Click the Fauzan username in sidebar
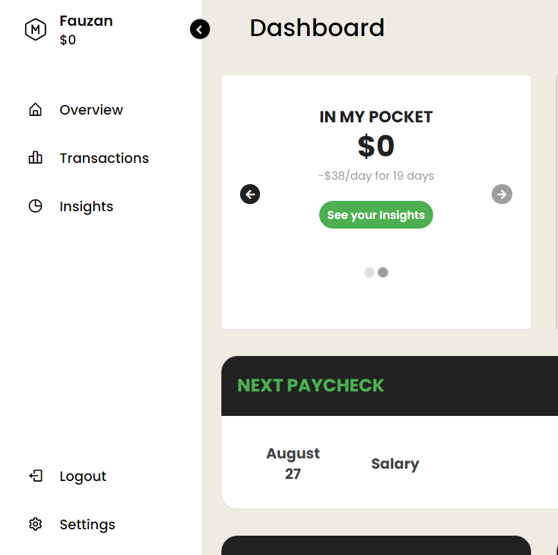This screenshot has height=555, width=558. tap(86, 21)
